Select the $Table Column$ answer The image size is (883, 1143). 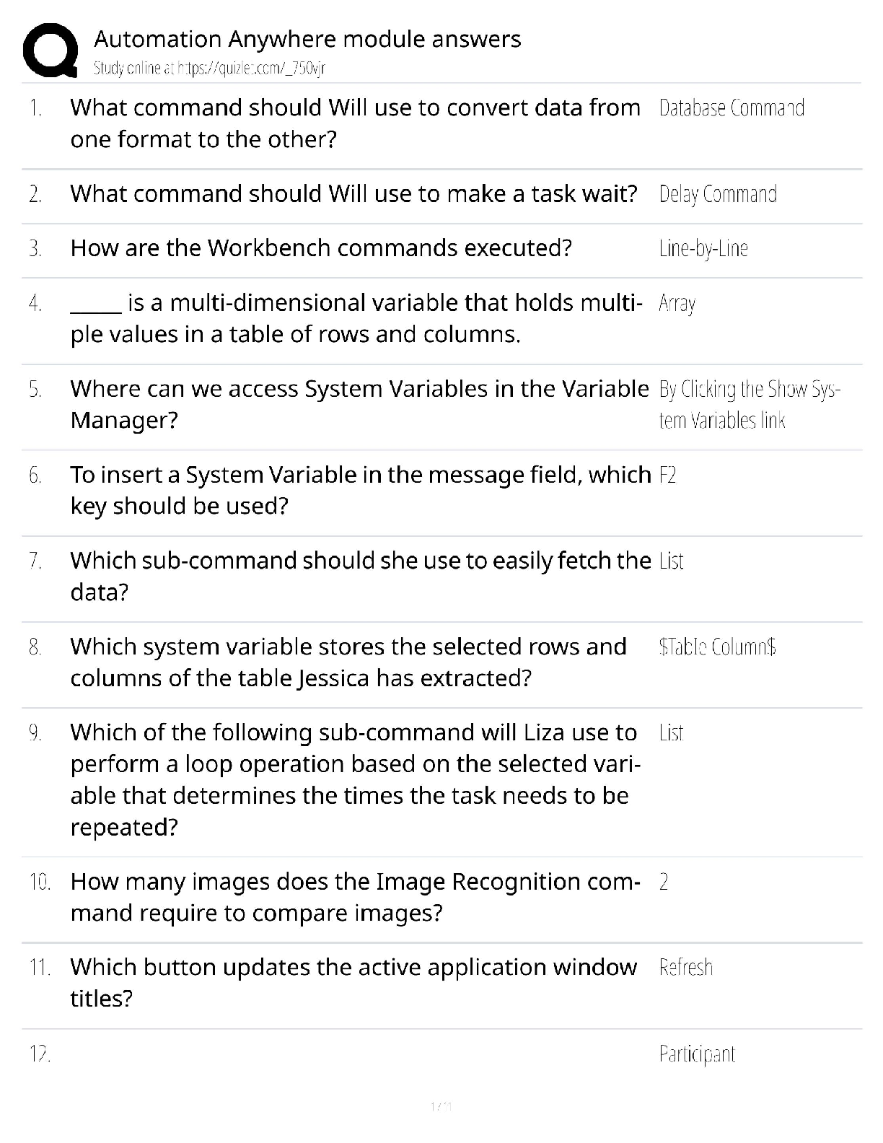click(717, 647)
